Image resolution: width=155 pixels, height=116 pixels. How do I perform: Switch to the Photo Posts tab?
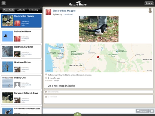point(8,10)
